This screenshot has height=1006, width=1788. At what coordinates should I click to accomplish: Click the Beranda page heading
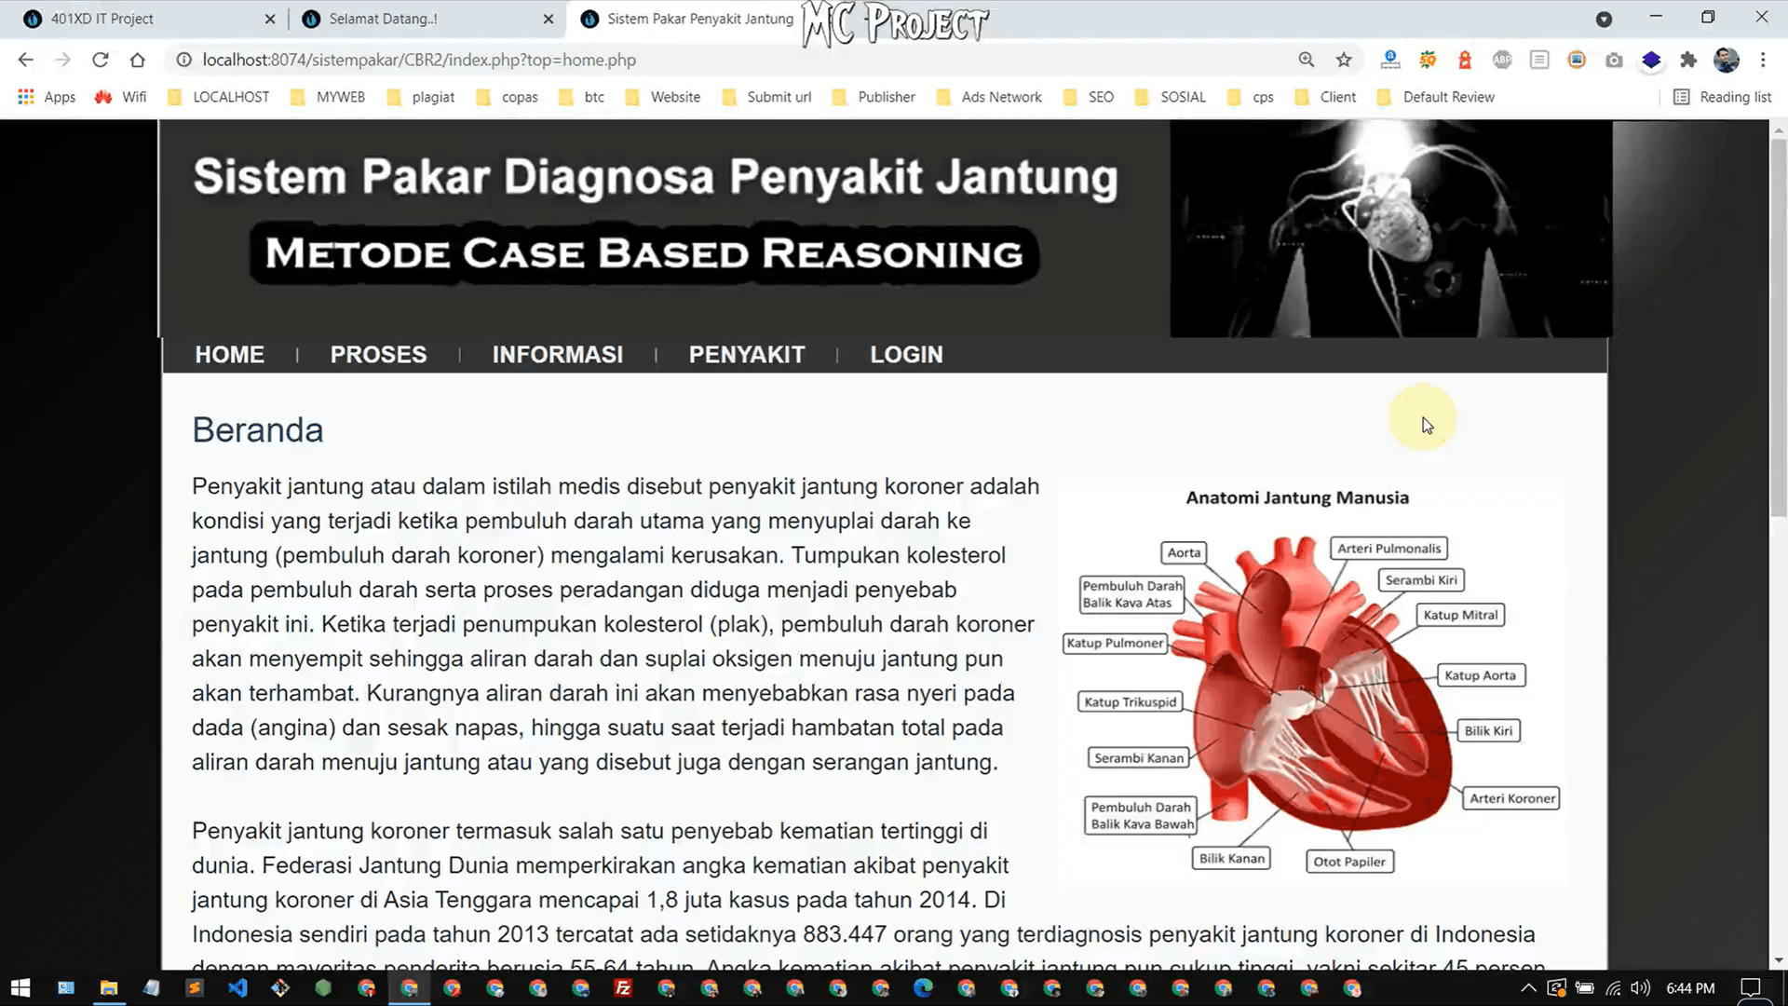(x=258, y=430)
